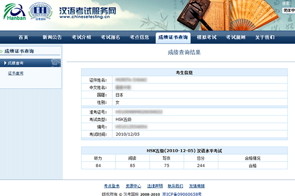Viewport: 295px width, 196px height.
Task: Open the 资源中心 footer link
Action: tap(134, 186)
